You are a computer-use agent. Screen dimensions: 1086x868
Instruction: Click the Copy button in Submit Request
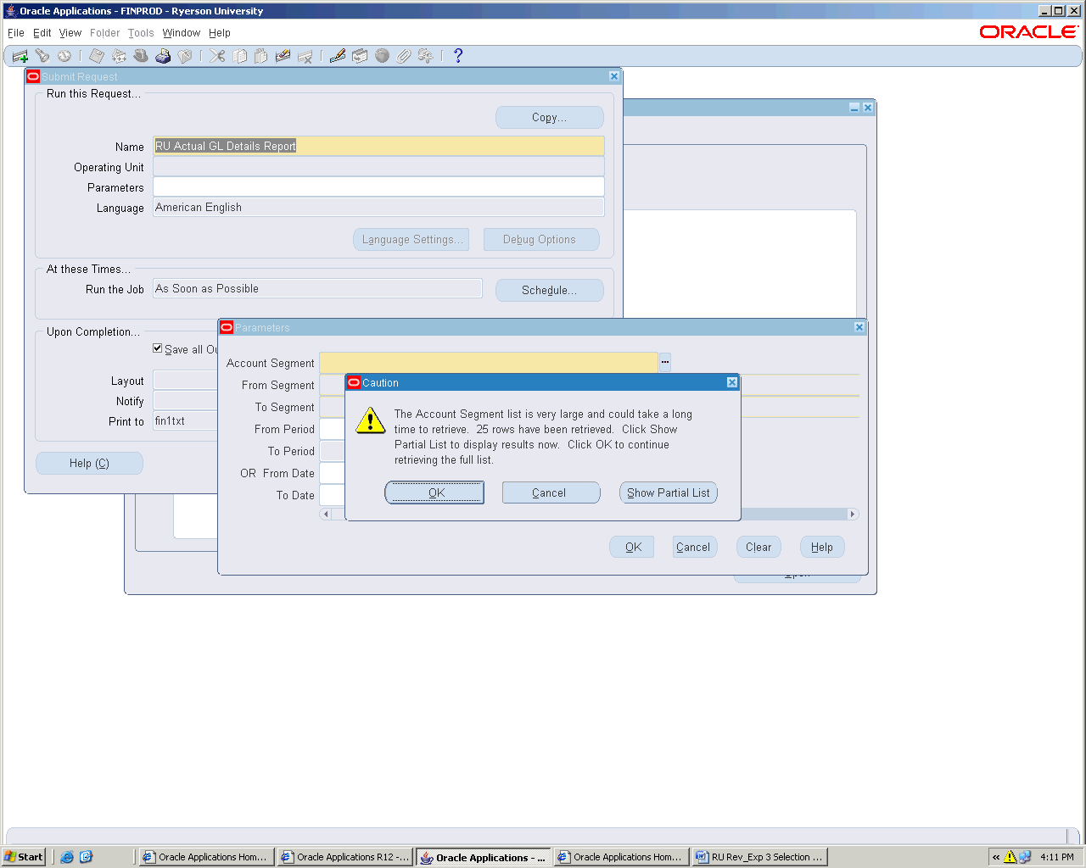(x=549, y=118)
